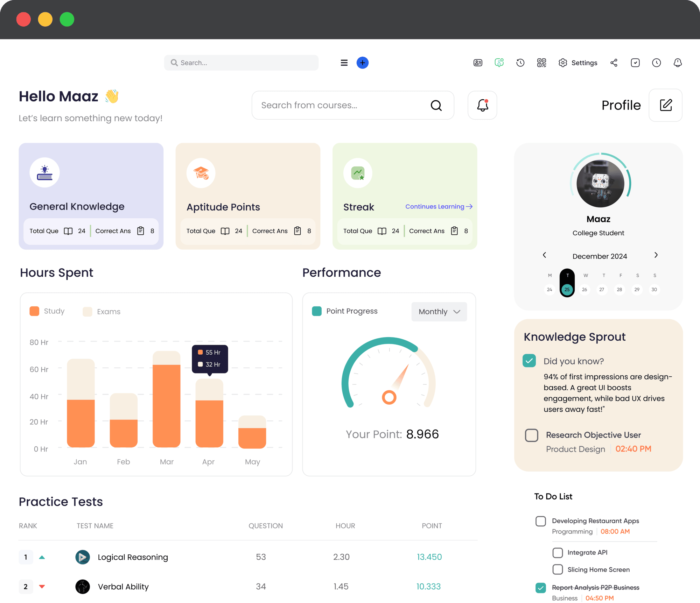700x603 pixels.
Task: Go to next month in calendar
Action: pyautogui.click(x=656, y=255)
